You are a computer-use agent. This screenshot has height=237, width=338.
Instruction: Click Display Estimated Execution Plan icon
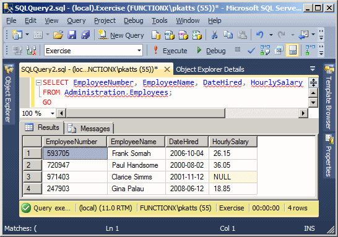[x=265, y=50]
